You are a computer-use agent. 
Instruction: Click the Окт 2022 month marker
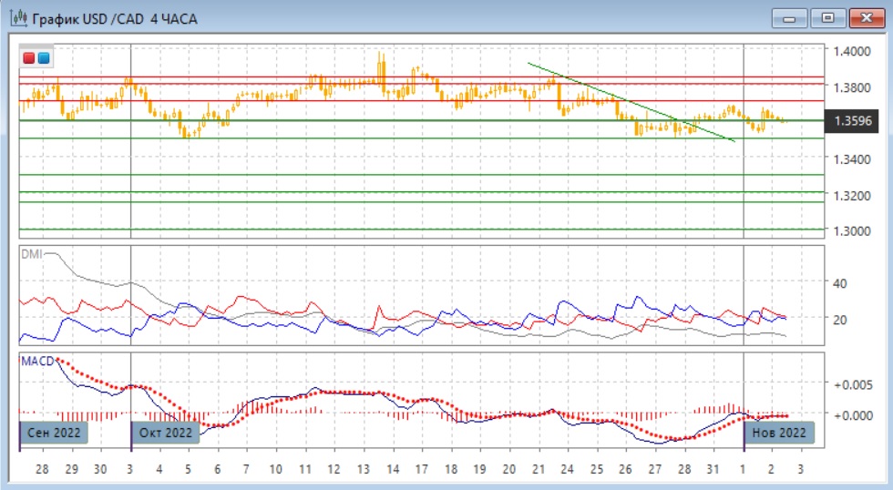167,433
